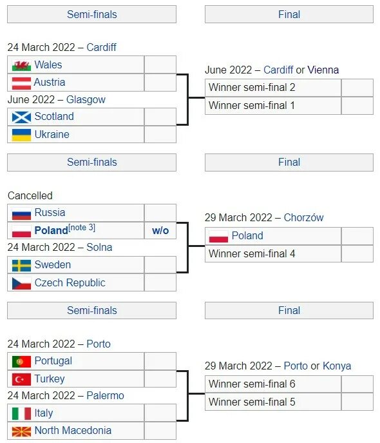The height and width of the screenshot is (443, 380).
Task: Click the Scotland flag icon
Action: pyautogui.click(x=21, y=117)
